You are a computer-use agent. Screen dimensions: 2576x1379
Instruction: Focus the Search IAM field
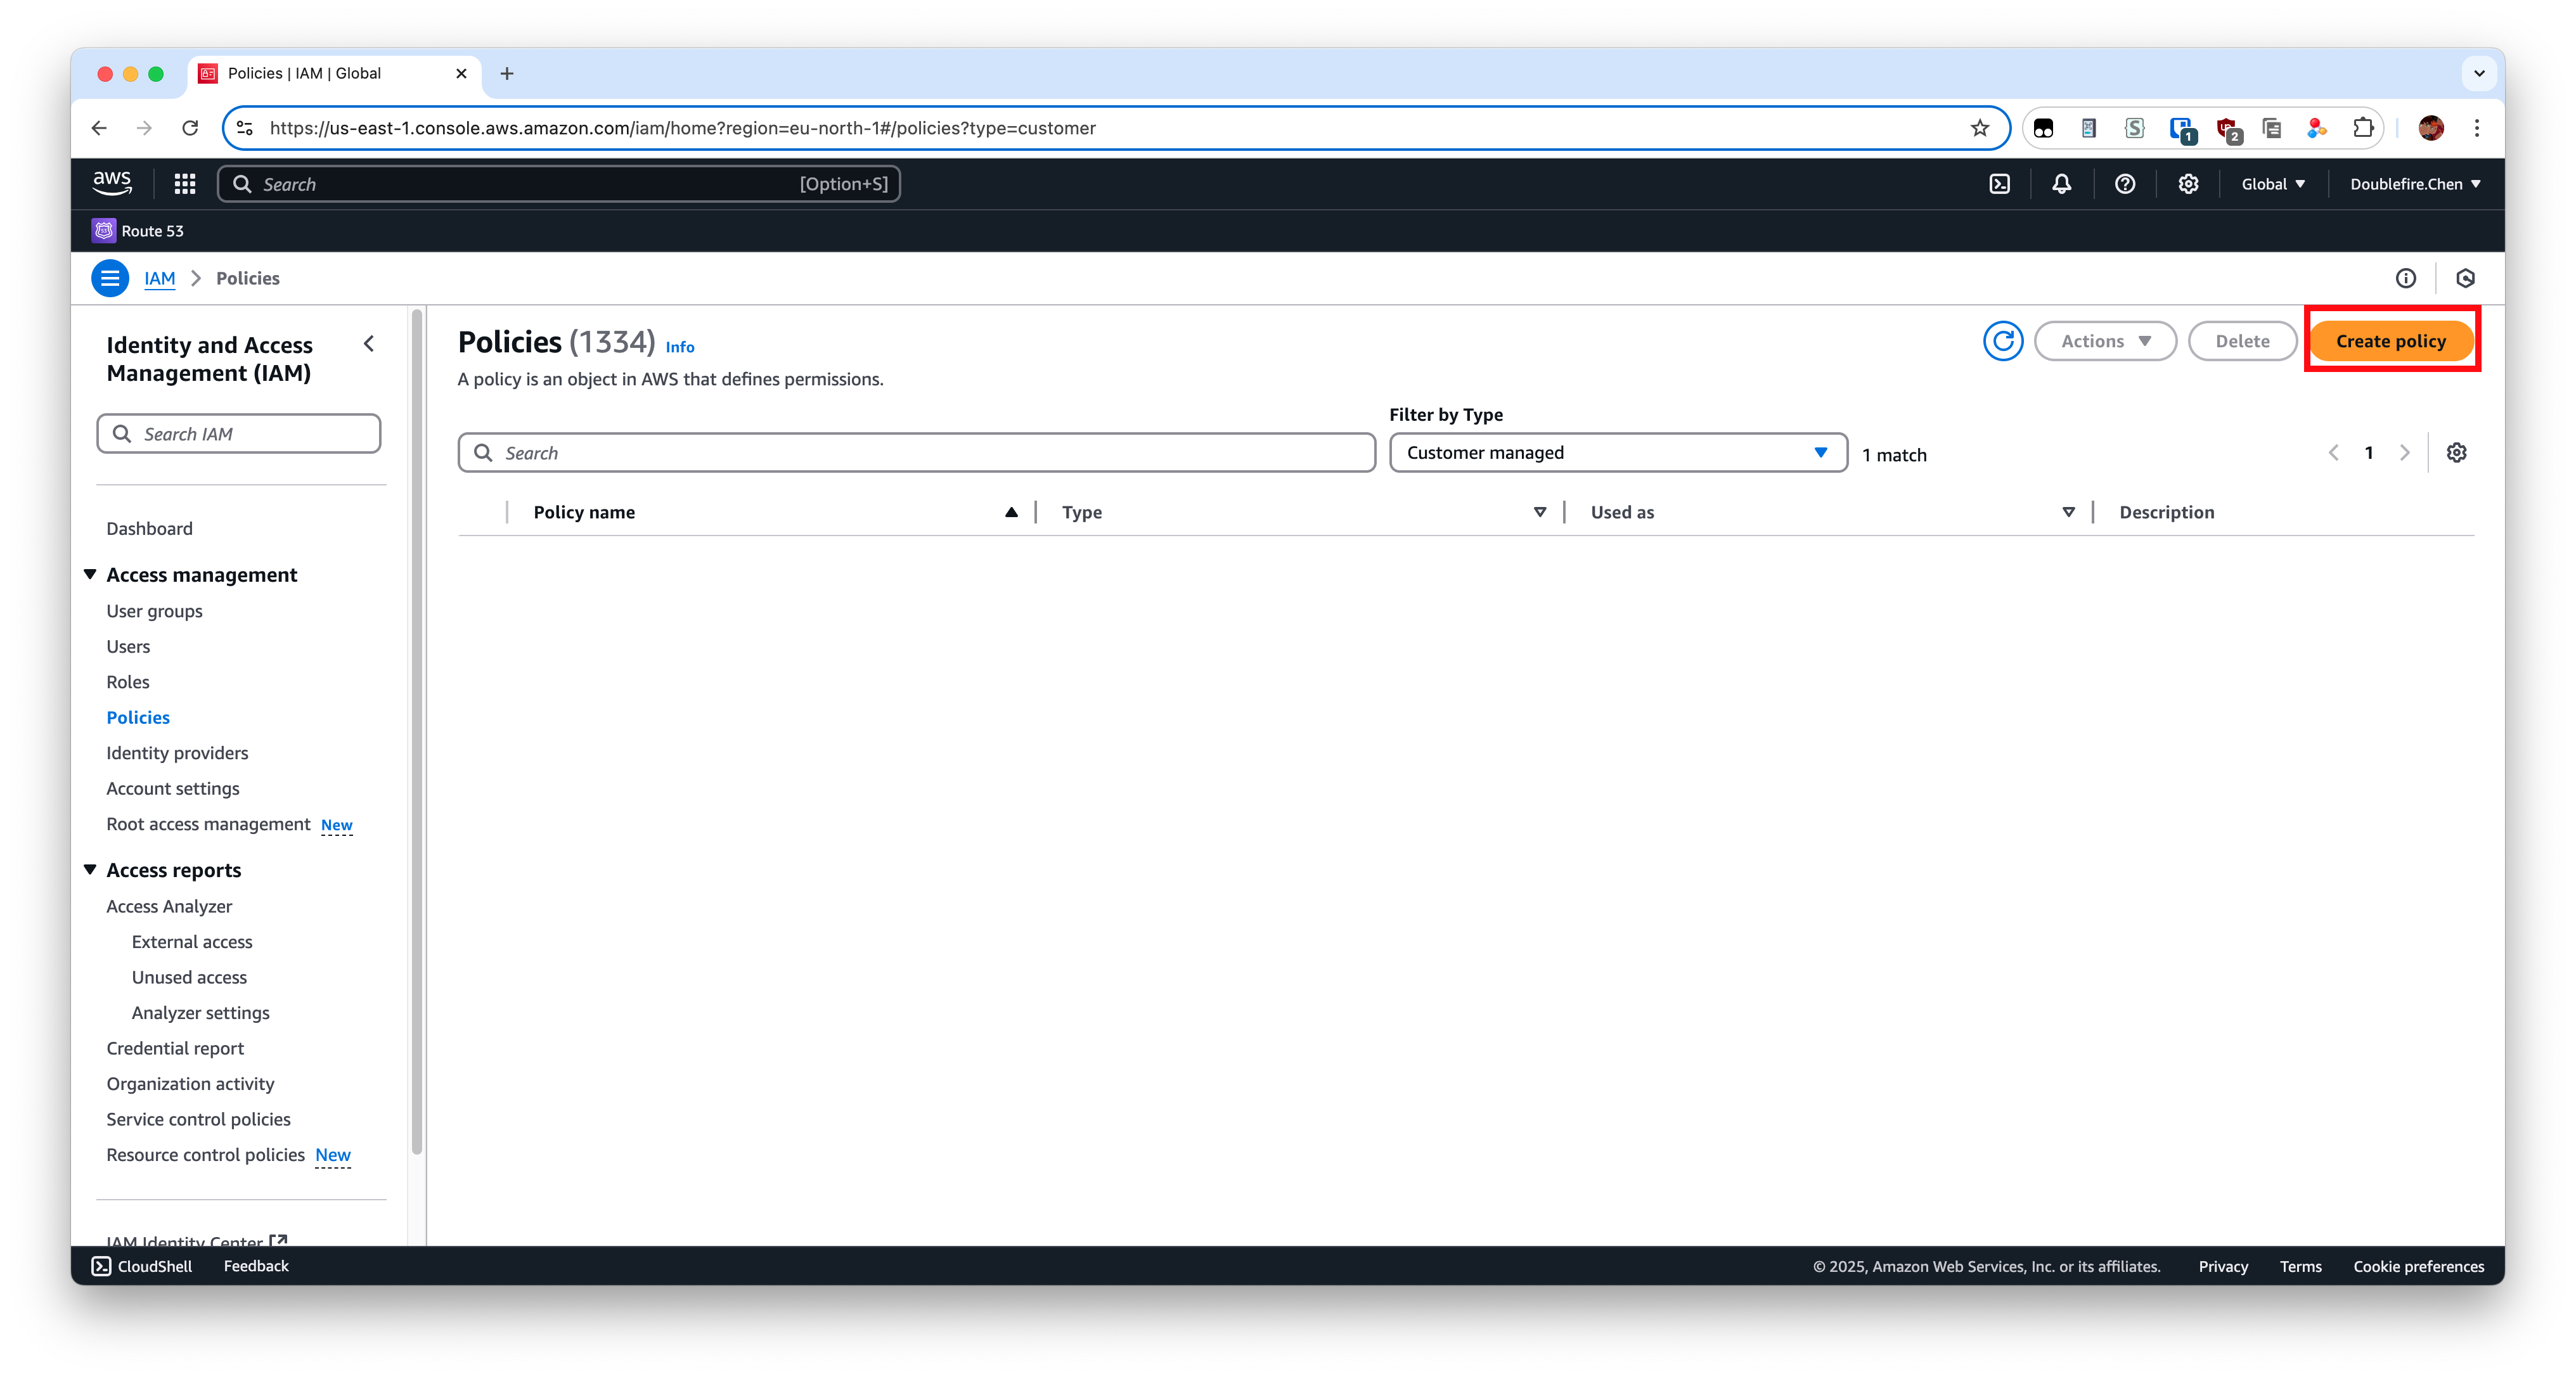[x=239, y=434]
